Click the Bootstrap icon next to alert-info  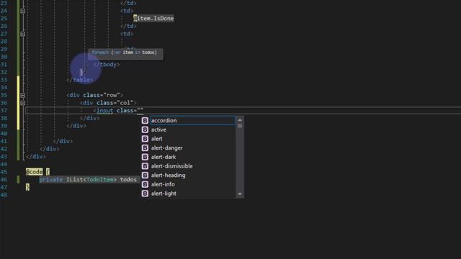pos(145,184)
